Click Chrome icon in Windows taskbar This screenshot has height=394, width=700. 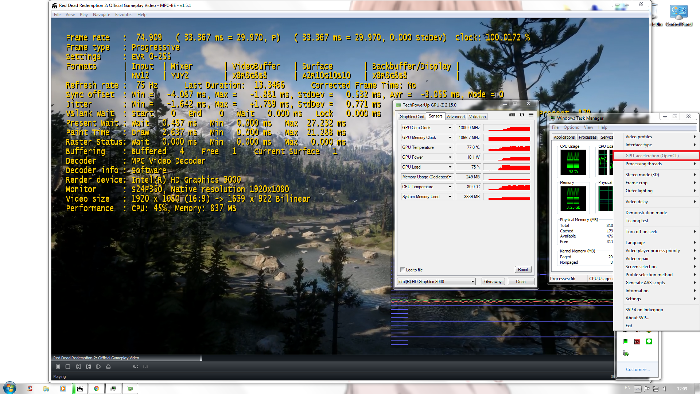tap(97, 389)
